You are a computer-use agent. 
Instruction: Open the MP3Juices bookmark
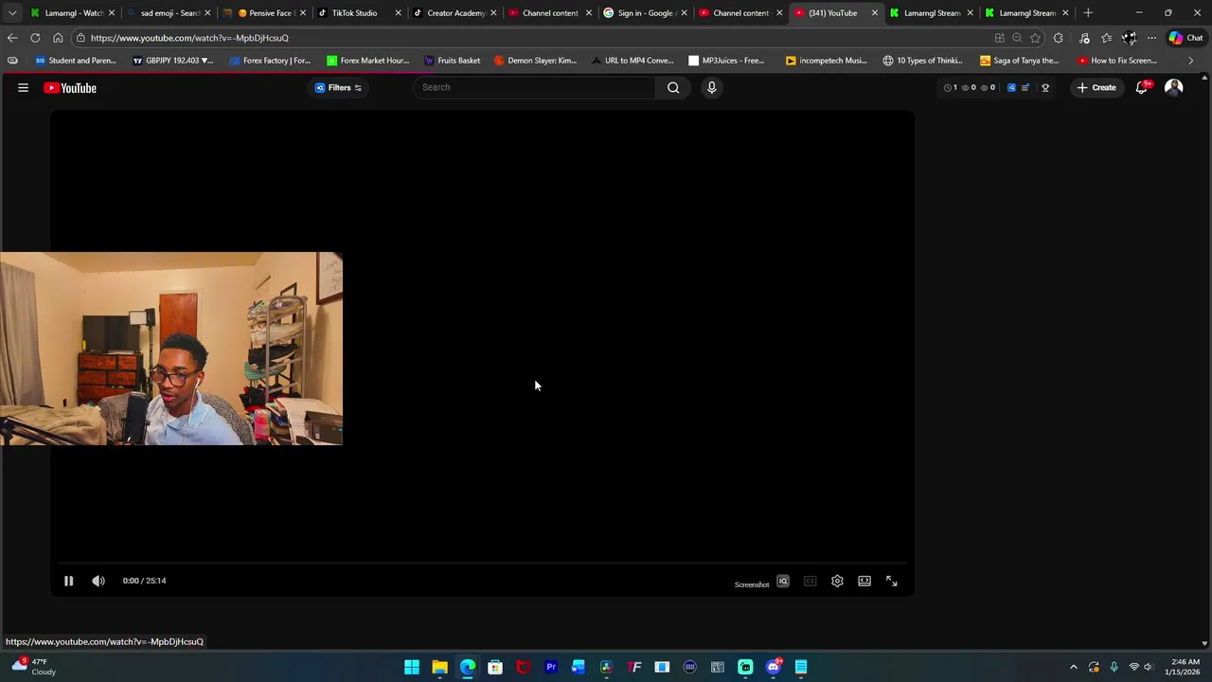[x=726, y=61]
